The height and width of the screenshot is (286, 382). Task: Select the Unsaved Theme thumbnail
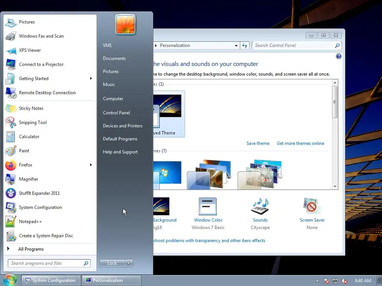tap(169, 114)
